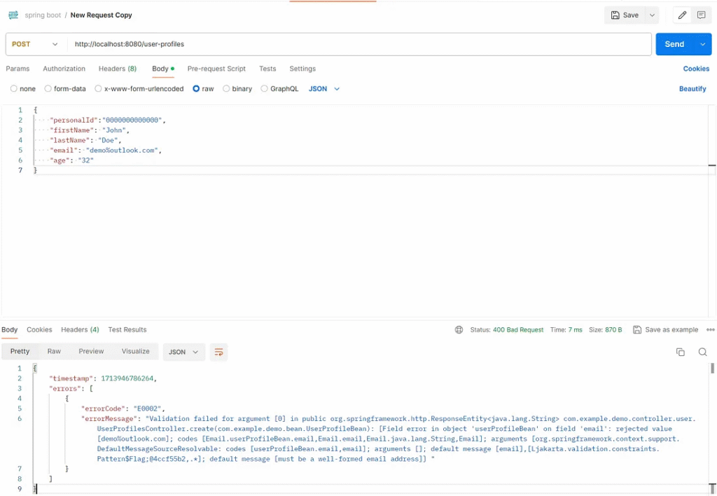Viewport: 717px width, 496px height.
Task: Select the Pretty response view
Action: [x=20, y=352]
